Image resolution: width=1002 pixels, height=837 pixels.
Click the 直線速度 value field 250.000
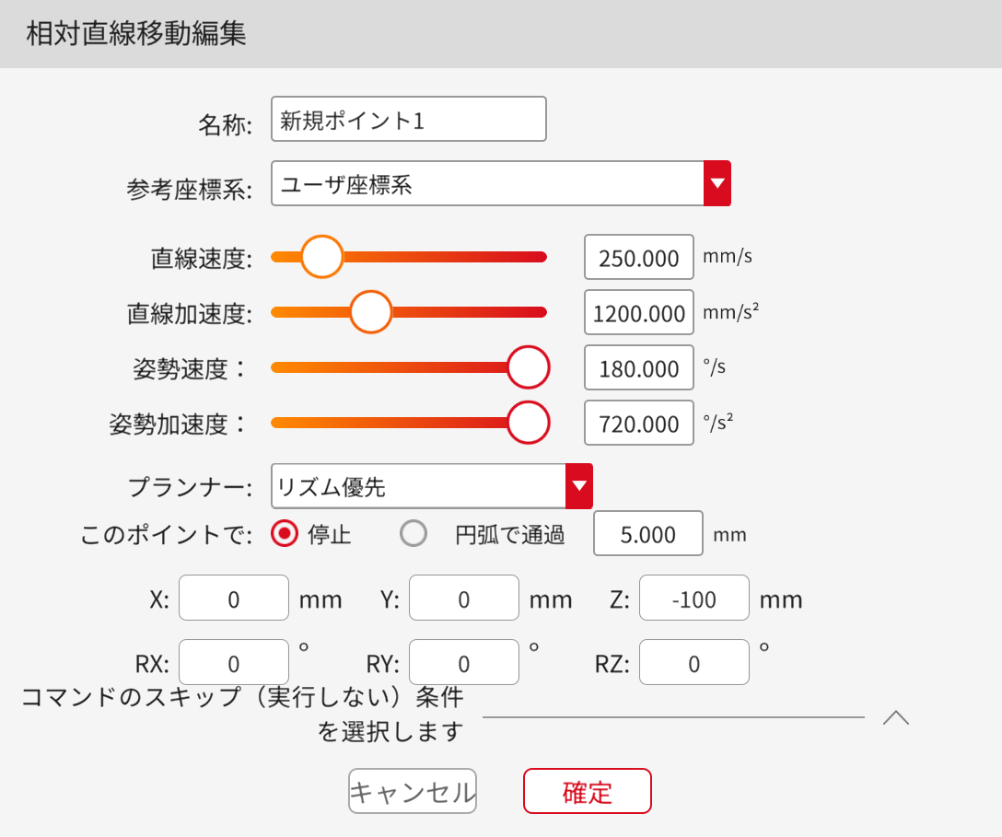coord(638,258)
